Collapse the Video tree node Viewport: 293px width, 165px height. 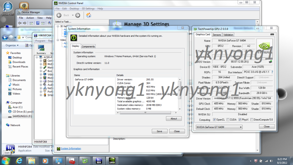pos(58,40)
